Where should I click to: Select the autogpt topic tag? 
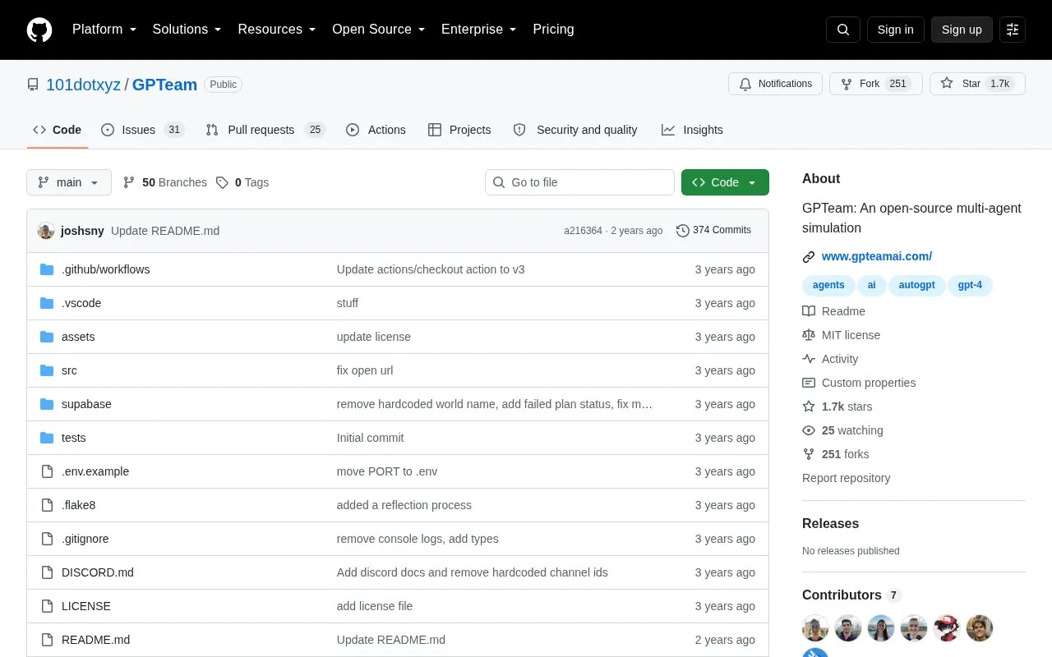coord(916,286)
